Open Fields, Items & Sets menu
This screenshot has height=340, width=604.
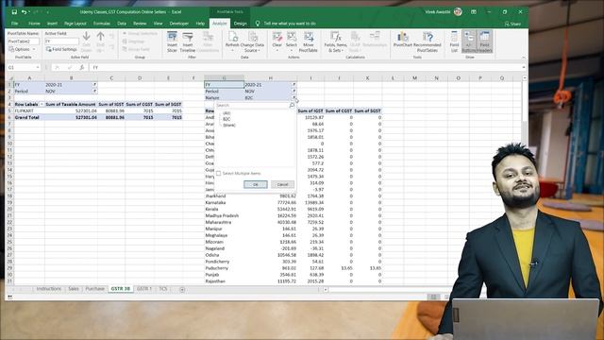pyautogui.click(x=336, y=42)
